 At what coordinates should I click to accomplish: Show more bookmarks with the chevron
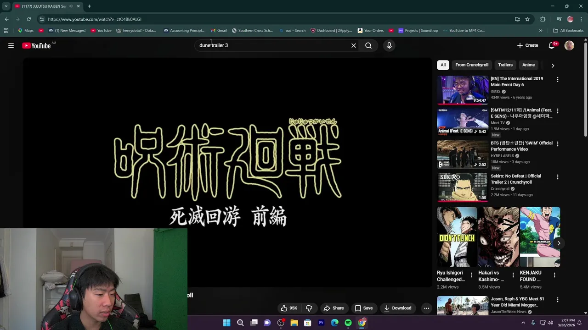coord(541,31)
